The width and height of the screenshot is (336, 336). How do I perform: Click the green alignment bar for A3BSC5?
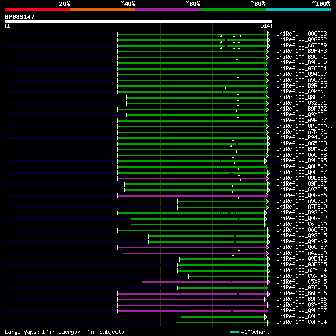click(223, 265)
